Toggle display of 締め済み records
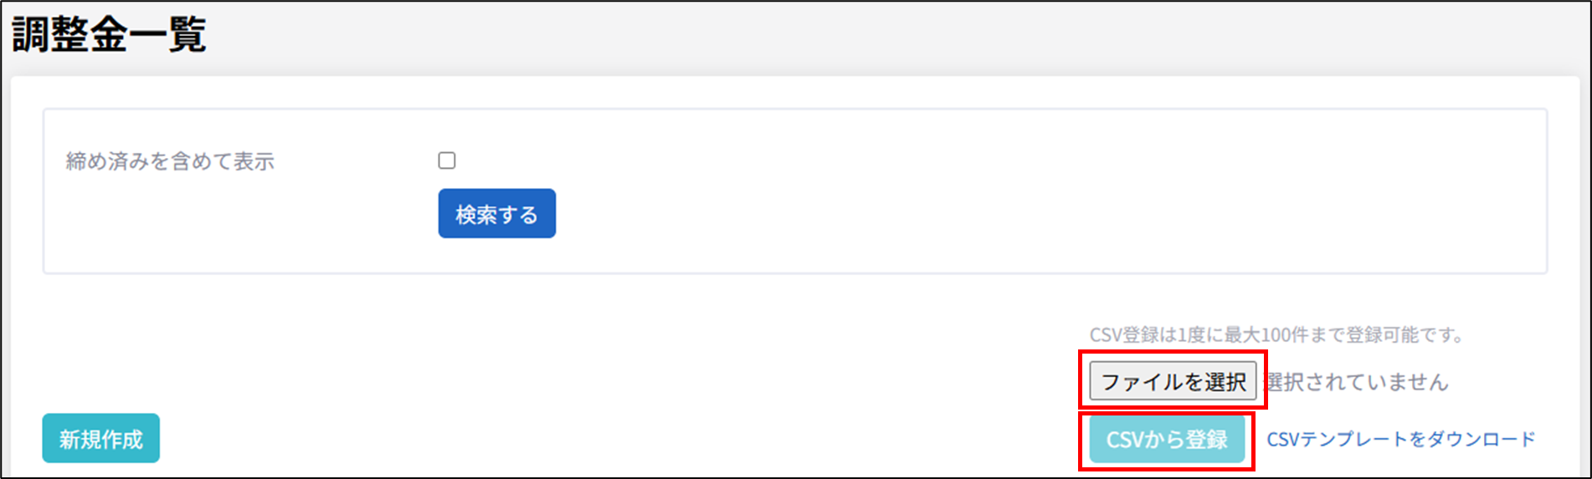1592x479 pixels. pyautogui.click(x=447, y=161)
